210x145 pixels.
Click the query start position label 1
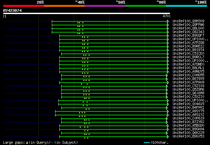[5, 16]
